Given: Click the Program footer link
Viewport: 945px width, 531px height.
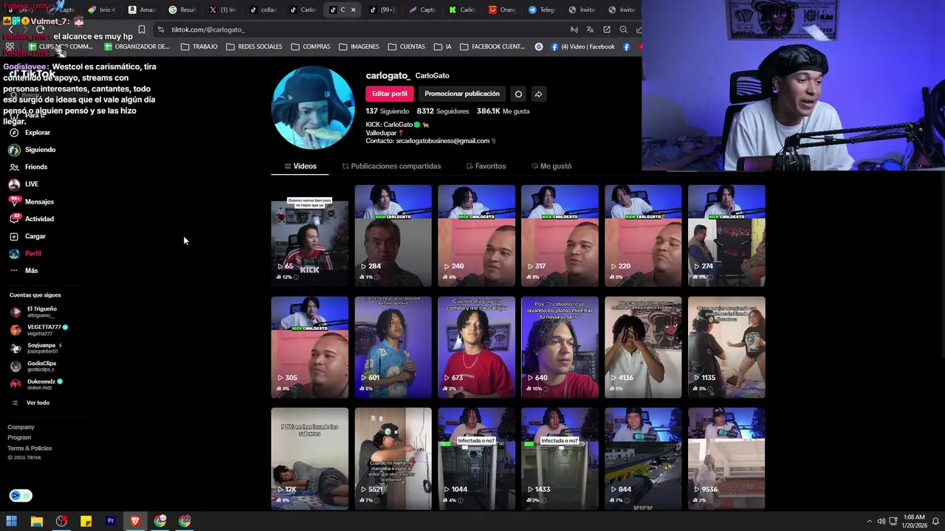Looking at the screenshot, I should coord(19,437).
